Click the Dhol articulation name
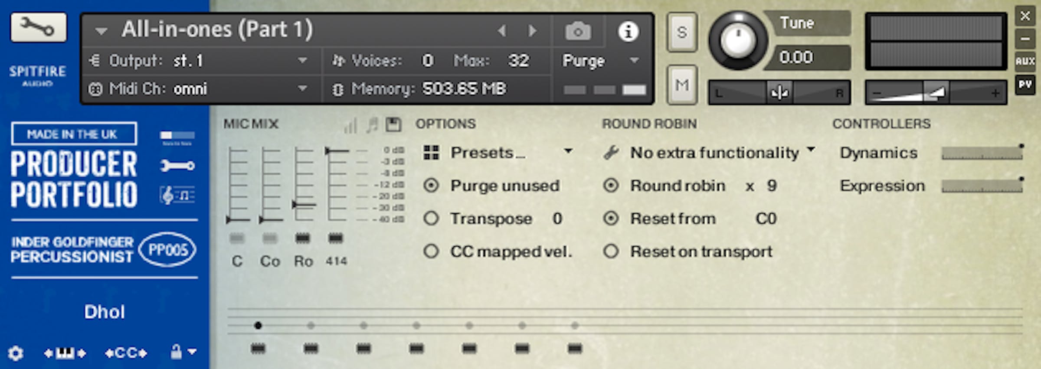The image size is (1041, 369). coord(105,312)
